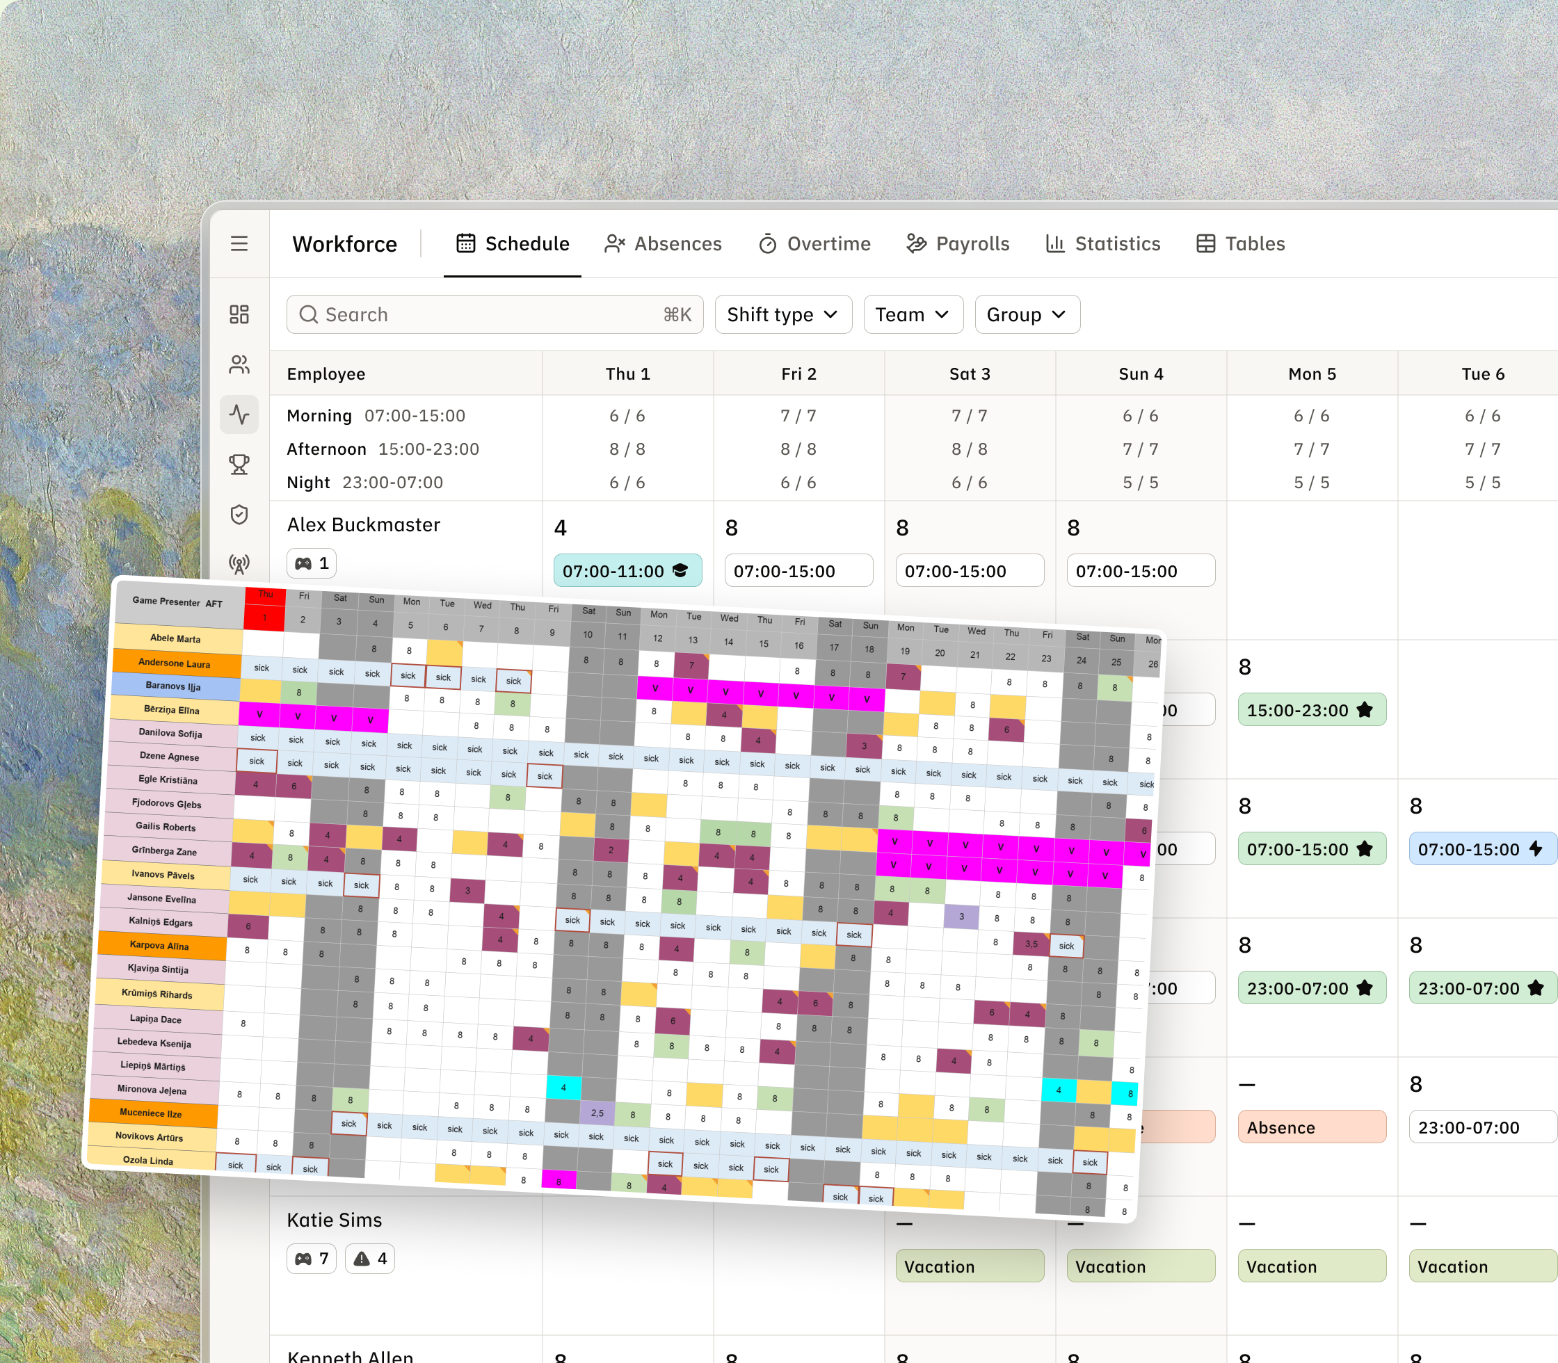
Task: Open the shield check sidebar icon
Action: [x=239, y=515]
